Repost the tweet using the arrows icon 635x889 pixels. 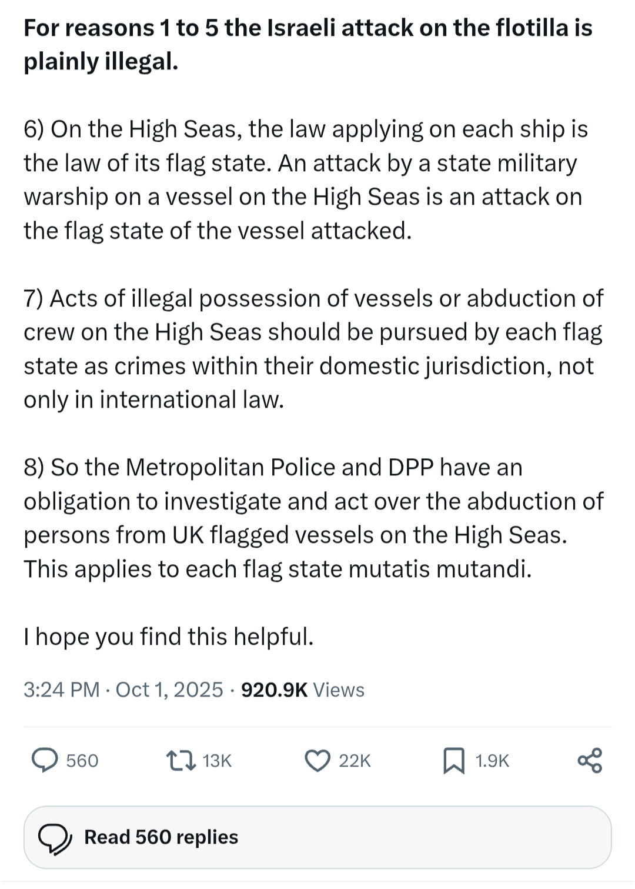tap(181, 760)
